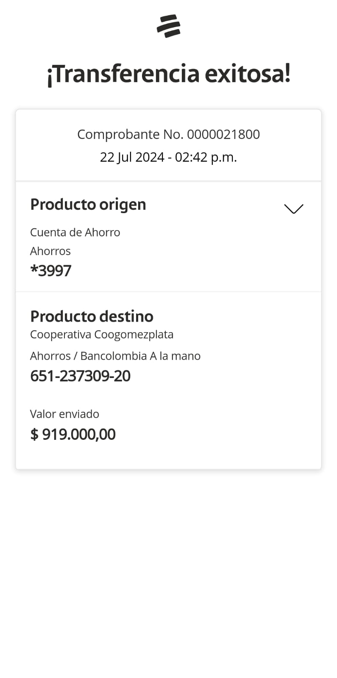The height and width of the screenshot is (678, 337).
Task: Click the time 02:42 p.m.
Action: coord(206,157)
